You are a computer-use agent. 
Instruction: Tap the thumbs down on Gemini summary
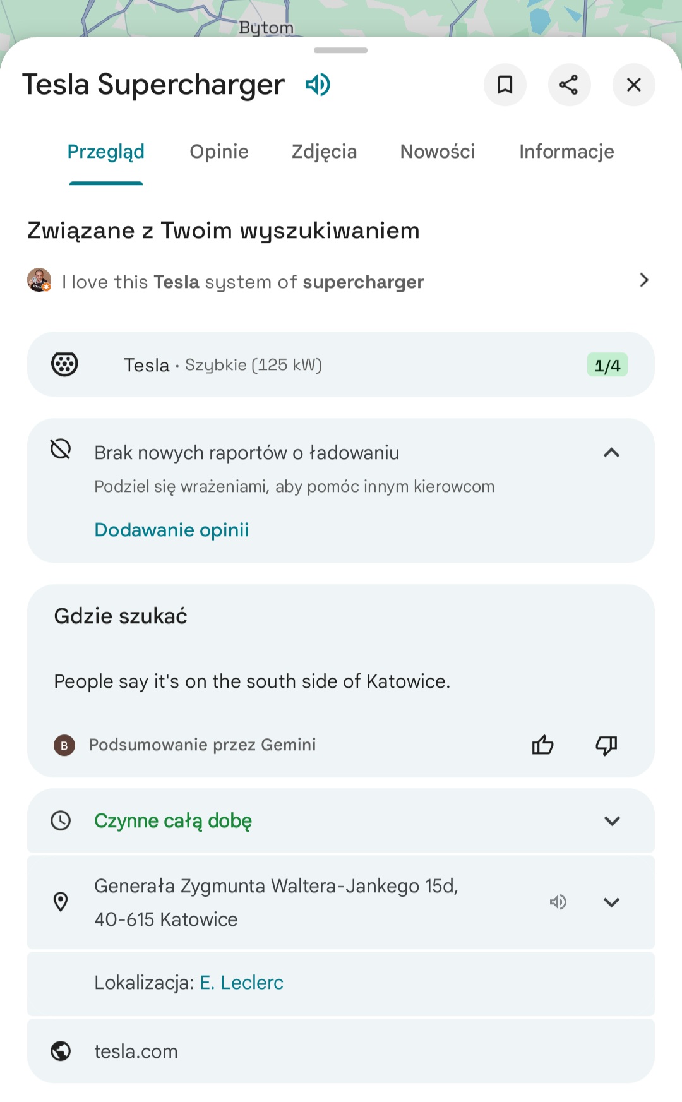click(x=606, y=745)
